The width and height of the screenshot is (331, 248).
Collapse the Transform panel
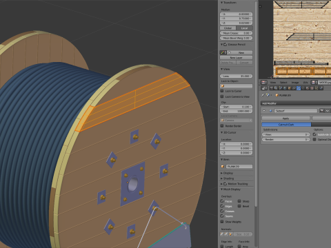[x=222, y=3]
